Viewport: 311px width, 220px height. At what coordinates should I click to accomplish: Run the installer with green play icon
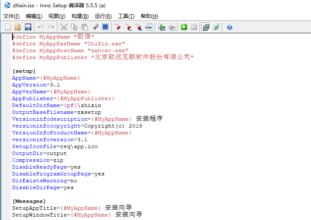coord(184,27)
